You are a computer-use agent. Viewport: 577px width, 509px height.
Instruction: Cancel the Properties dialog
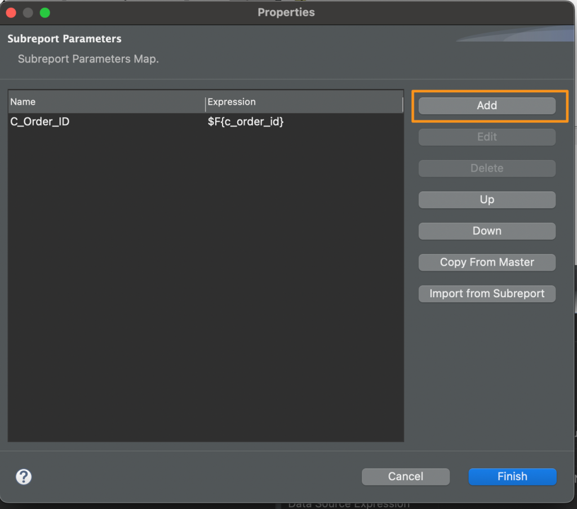pos(406,477)
